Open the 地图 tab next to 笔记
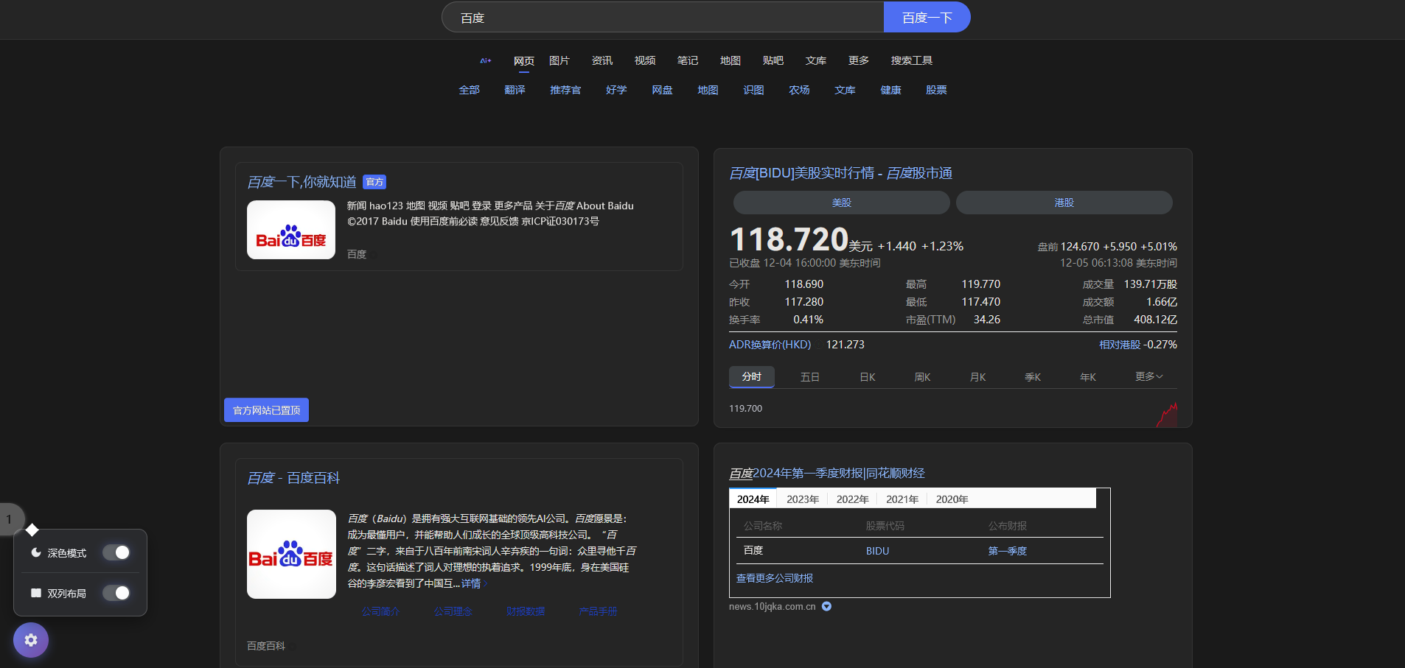The image size is (1405, 668). point(731,60)
